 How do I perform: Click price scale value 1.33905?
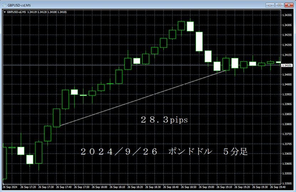pos(287,104)
